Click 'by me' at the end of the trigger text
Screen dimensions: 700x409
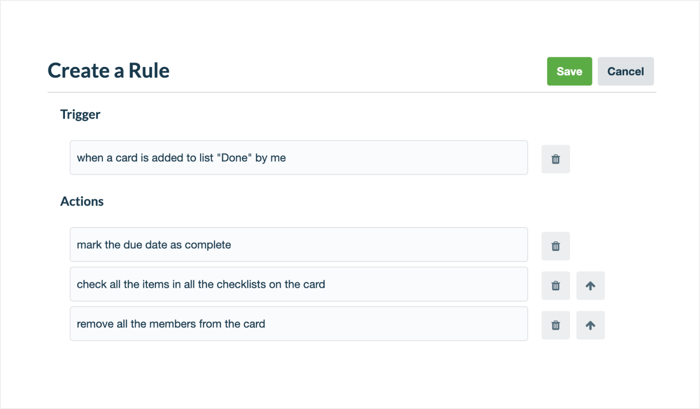click(x=270, y=157)
